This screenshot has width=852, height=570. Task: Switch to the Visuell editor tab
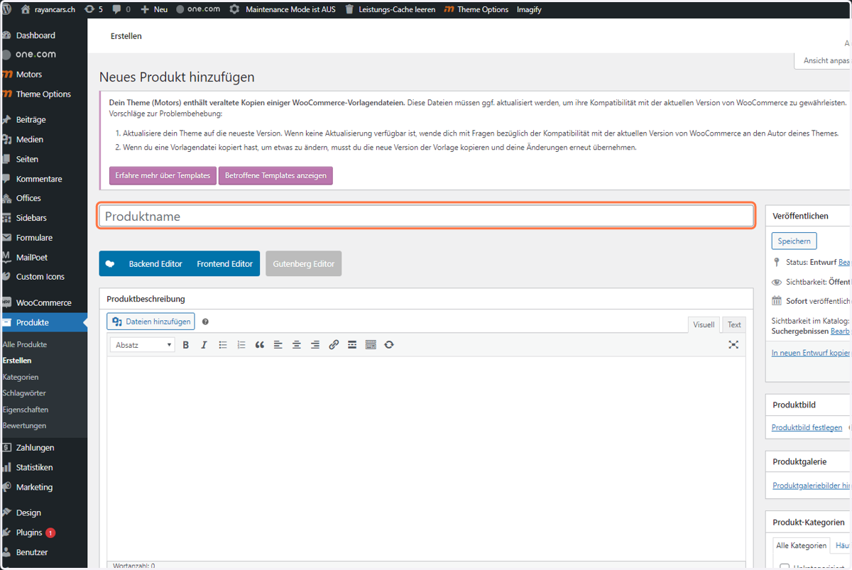(x=704, y=324)
